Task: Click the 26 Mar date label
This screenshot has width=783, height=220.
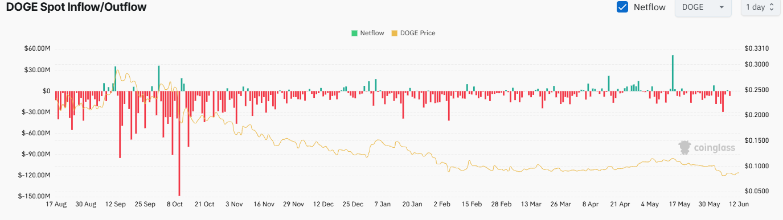Action: click(560, 204)
